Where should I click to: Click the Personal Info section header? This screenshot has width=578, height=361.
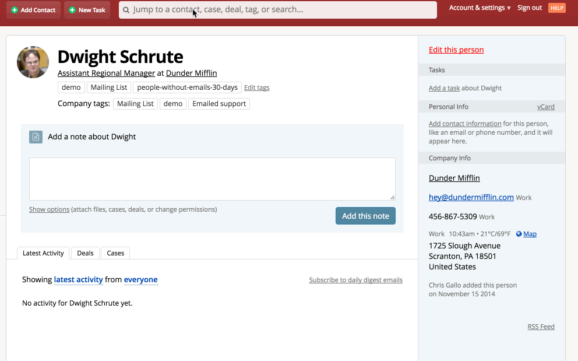tap(491, 107)
